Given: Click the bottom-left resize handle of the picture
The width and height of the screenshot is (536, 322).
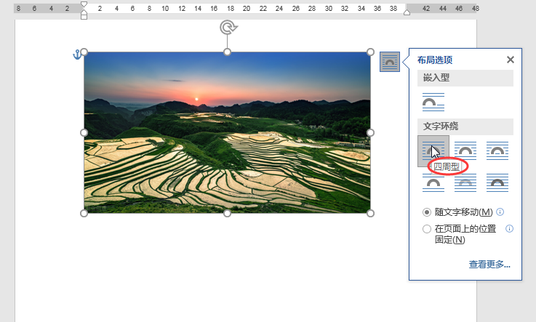Looking at the screenshot, I should (x=84, y=214).
